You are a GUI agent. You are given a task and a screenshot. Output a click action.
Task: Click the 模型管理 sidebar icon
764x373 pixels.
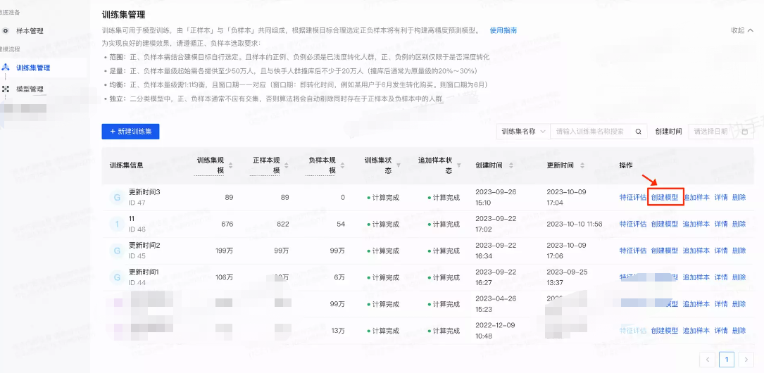click(6, 89)
